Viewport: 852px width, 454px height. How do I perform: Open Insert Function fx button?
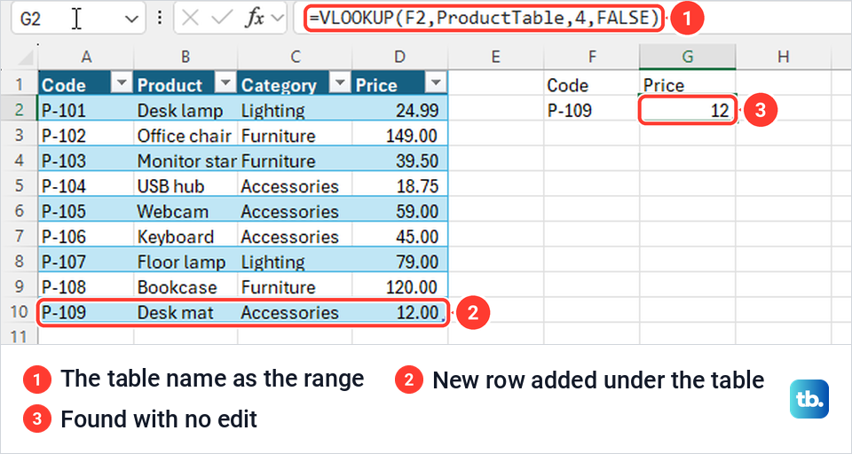pyautogui.click(x=255, y=19)
